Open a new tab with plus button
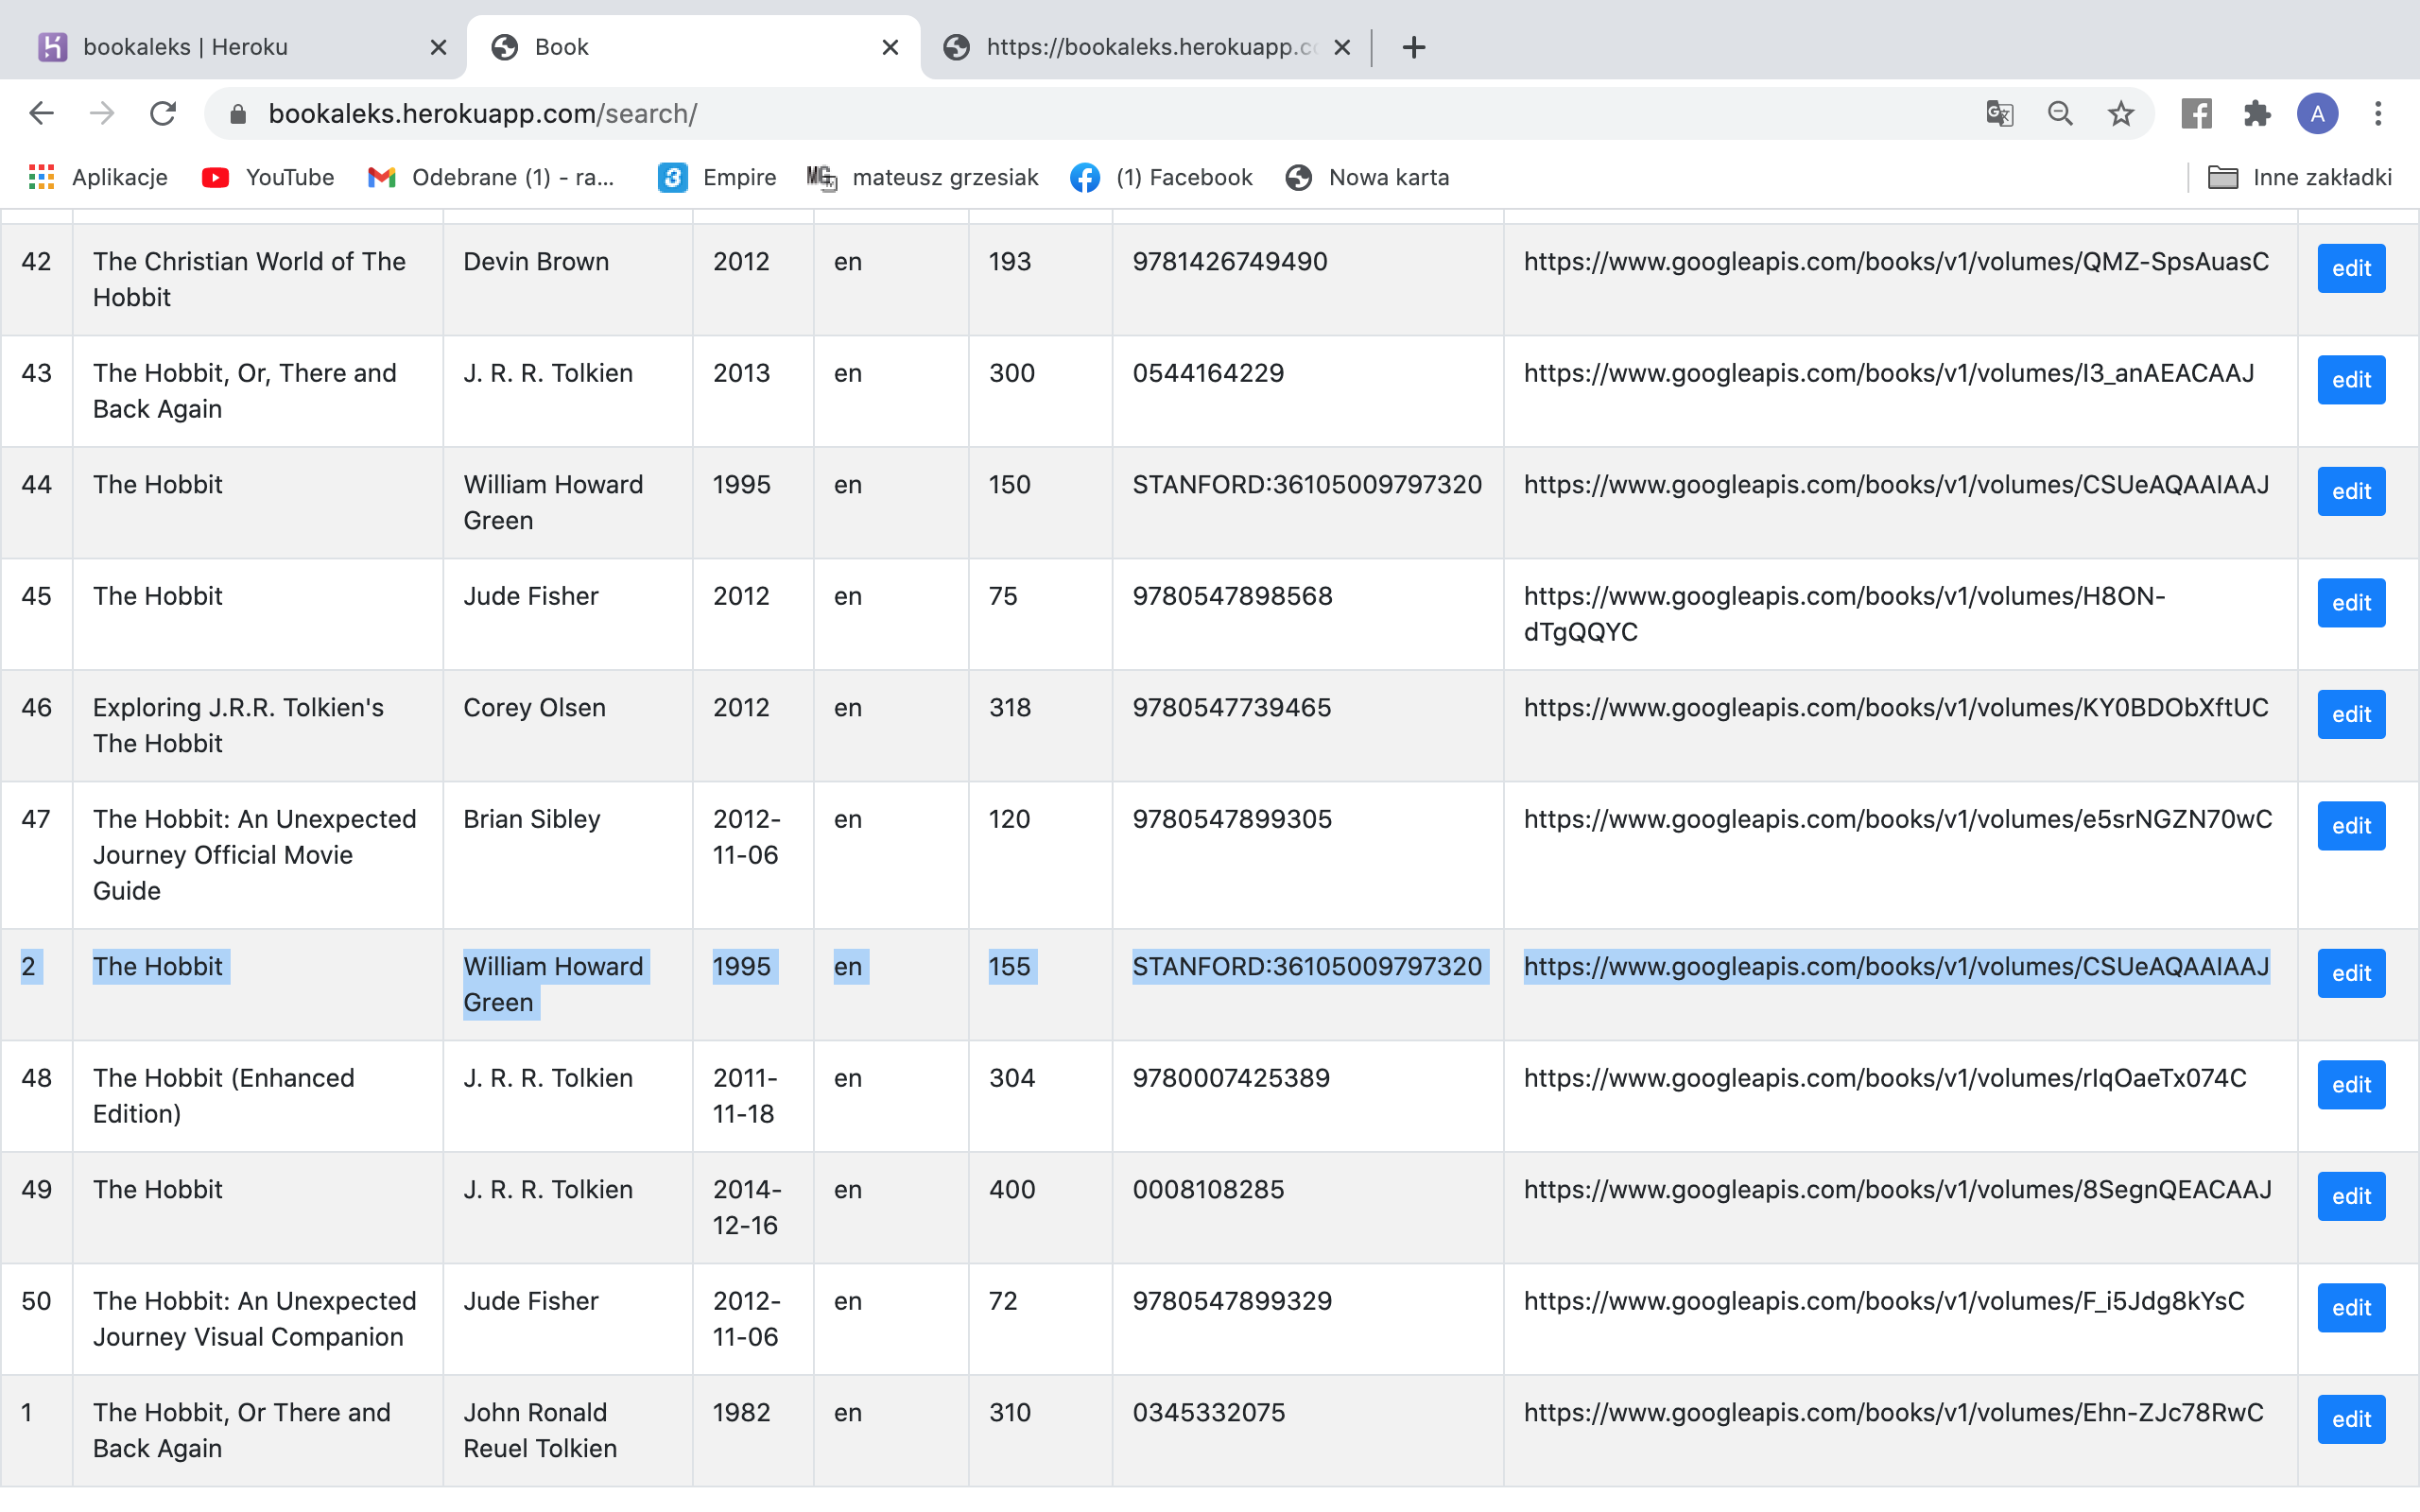The height and width of the screenshot is (1512, 2420). click(1413, 47)
